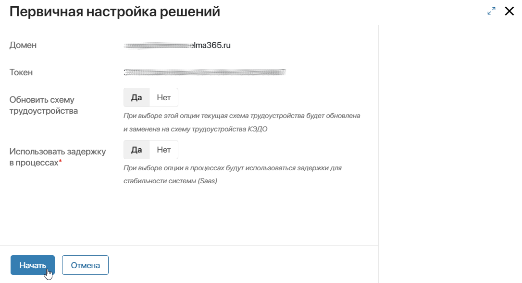Enable «Да» for «Использовать задержку в процессах»
The width and height of the screenshot is (522, 283).
click(x=136, y=149)
